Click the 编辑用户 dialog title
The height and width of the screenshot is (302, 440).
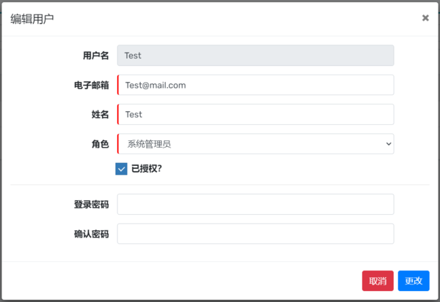tap(32, 19)
